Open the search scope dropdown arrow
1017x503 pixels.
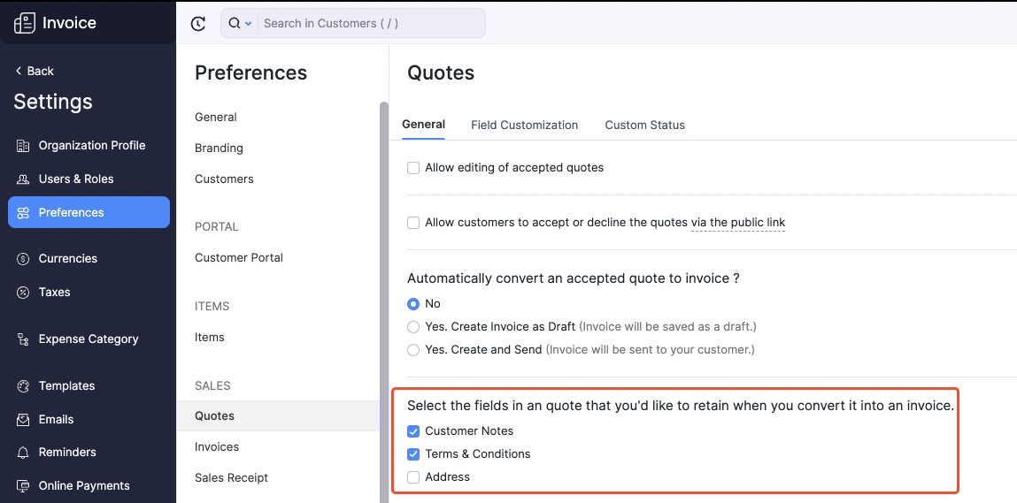pyautogui.click(x=249, y=24)
